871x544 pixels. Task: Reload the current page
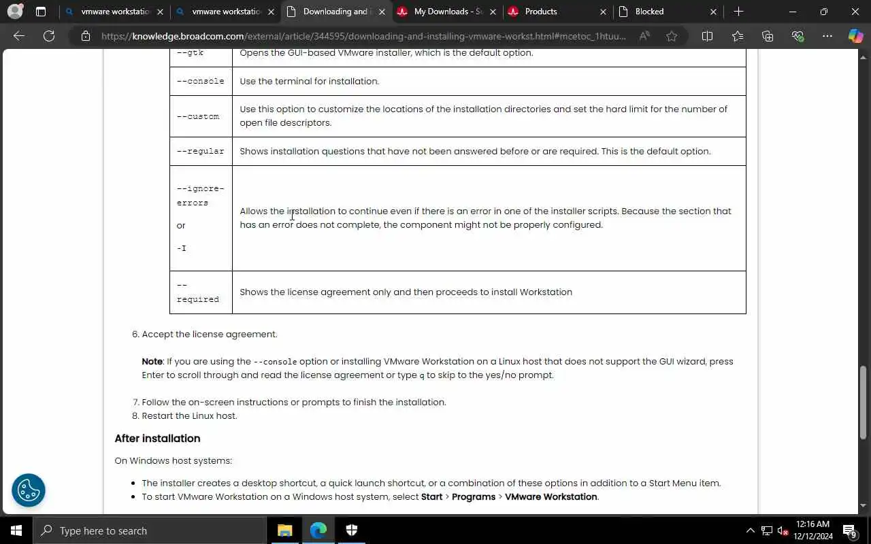[x=49, y=36]
